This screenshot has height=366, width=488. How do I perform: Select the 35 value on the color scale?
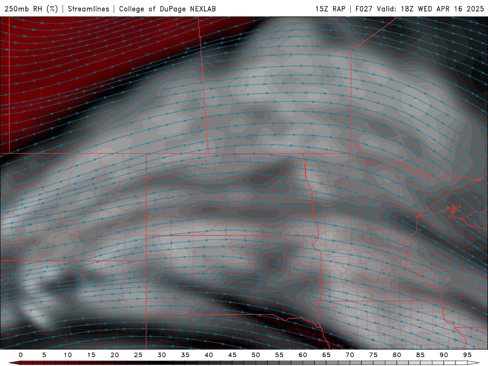pos(185,355)
